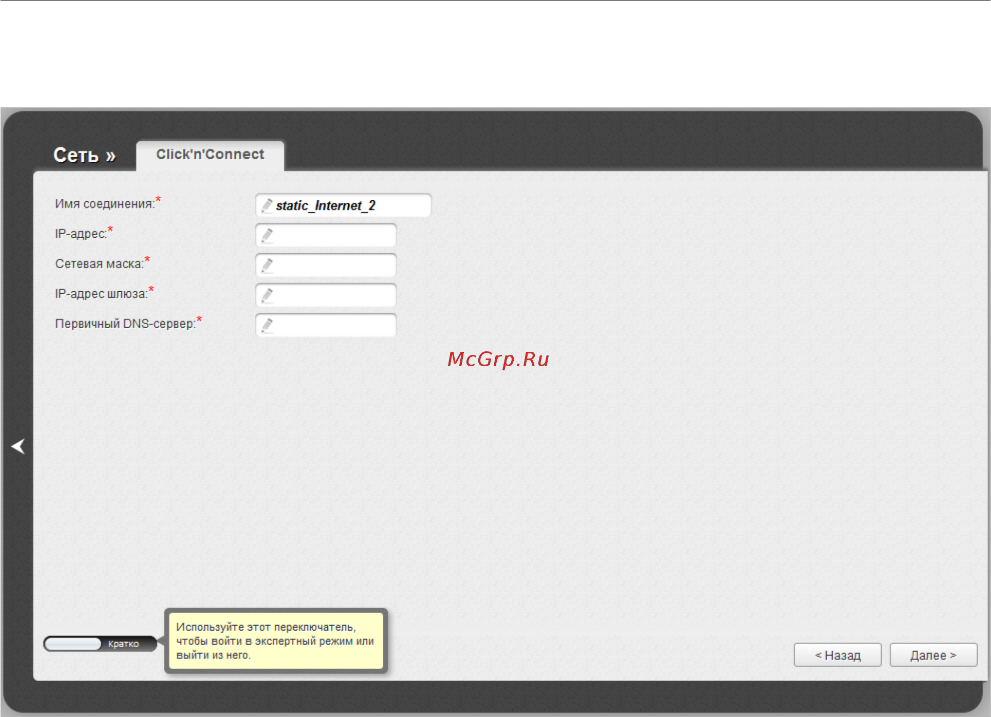The width and height of the screenshot is (991, 717).
Task: Click the pencil icon in the Первичный DNS-сервер field
Action: click(267, 325)
